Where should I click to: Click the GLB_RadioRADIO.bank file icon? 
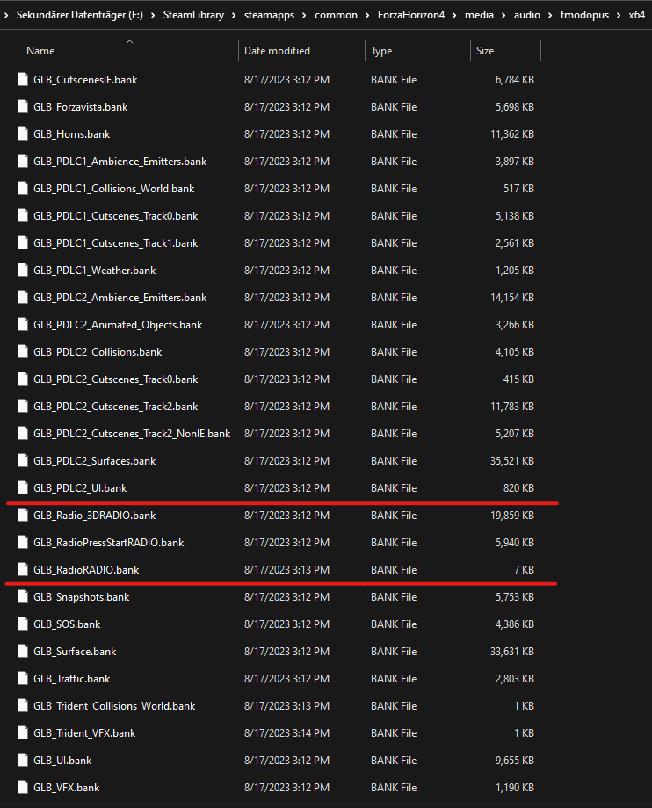(23, 570)
